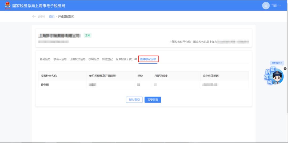Image resolution: width=288 pixels, height=143 pixels.
Task: Show the 机构信息 tab
Action: click(94, 59)
